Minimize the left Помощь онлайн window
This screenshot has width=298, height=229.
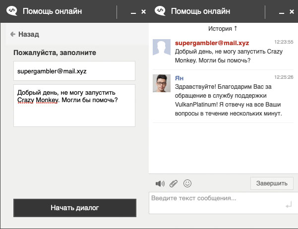[133, 11]
